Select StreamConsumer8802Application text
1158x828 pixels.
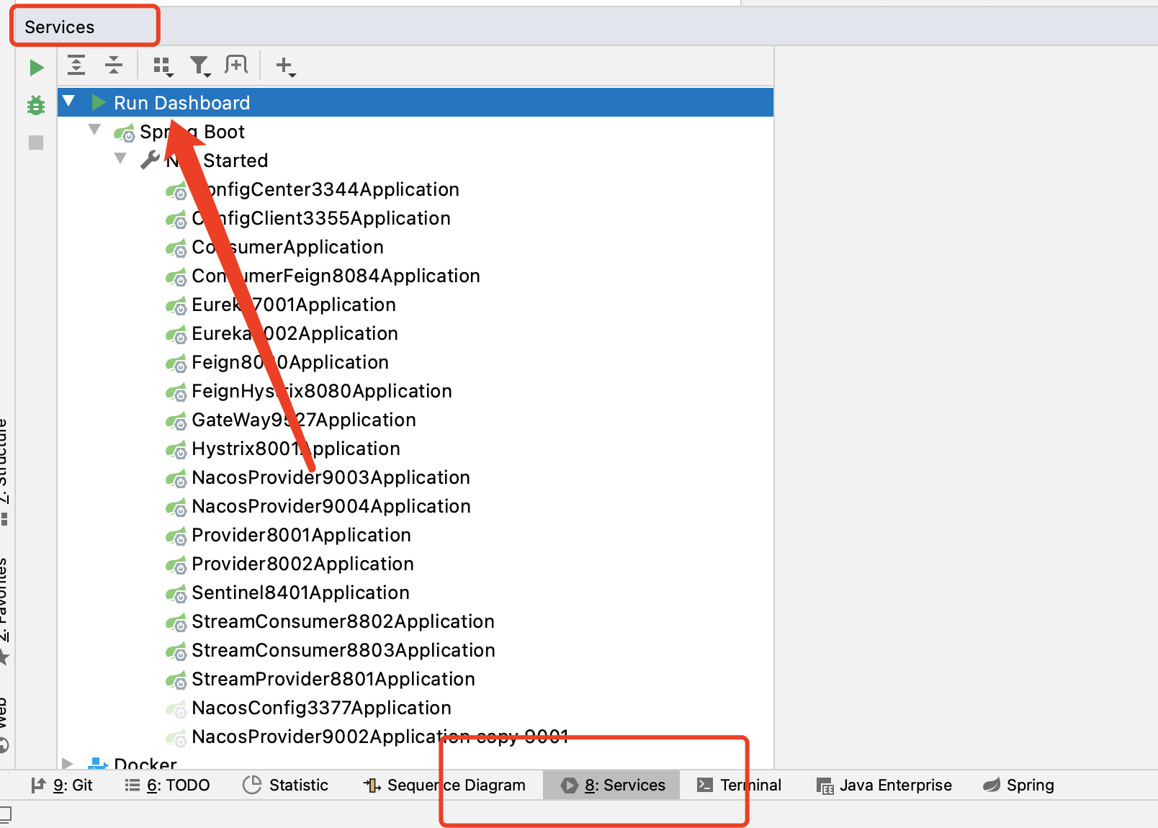point(343,621)
